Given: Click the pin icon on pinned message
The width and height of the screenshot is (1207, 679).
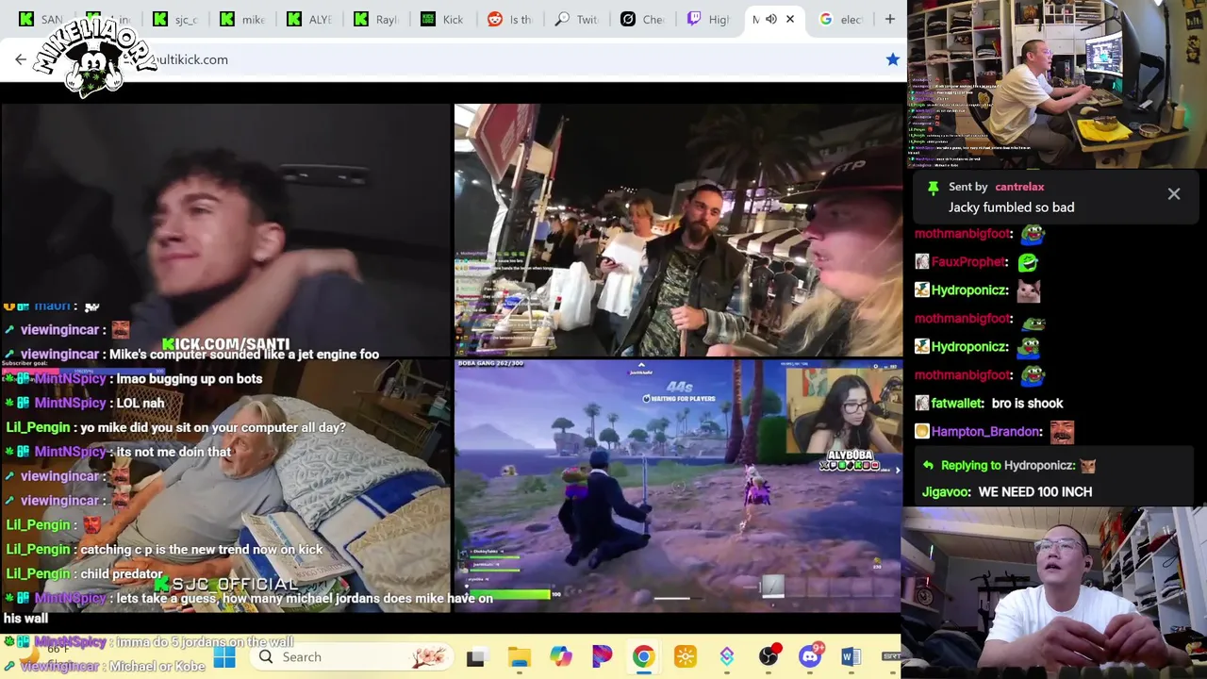Looking at the screenshot, I should tap(934, 188).
